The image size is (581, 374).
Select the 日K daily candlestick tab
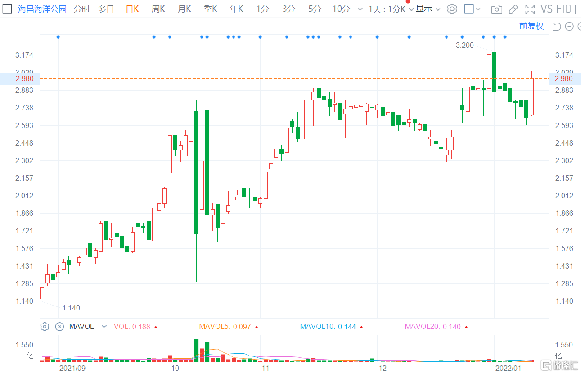(x=132, y=9)
